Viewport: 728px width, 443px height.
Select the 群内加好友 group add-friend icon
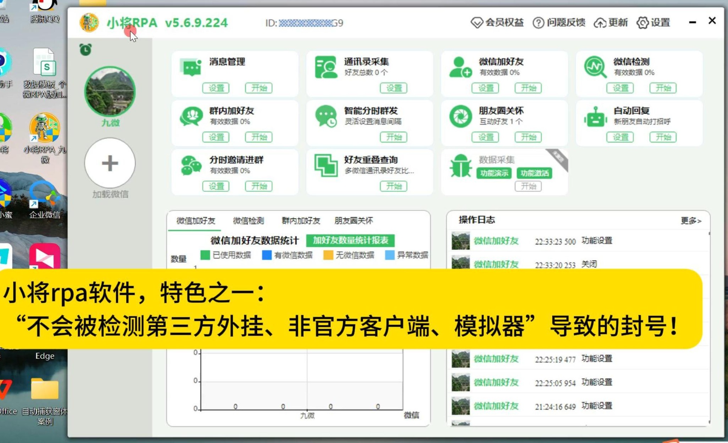pyautogui.click(x=191, y=116)
